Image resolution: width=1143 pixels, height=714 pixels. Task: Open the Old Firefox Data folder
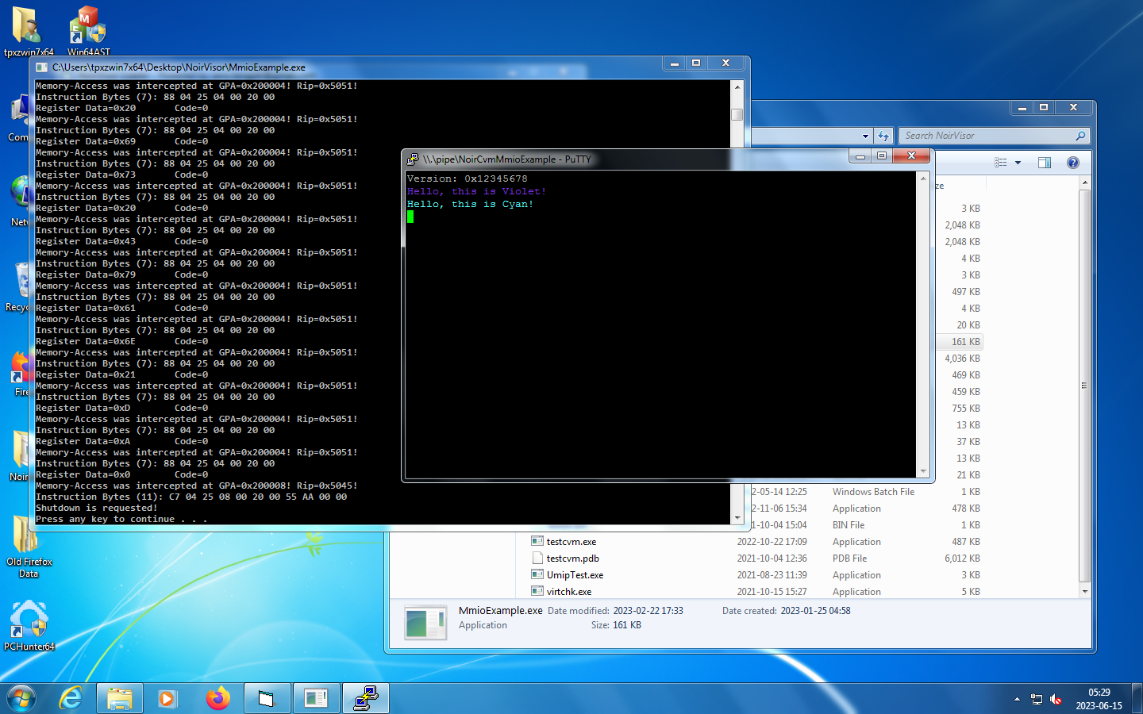(29, 547)
